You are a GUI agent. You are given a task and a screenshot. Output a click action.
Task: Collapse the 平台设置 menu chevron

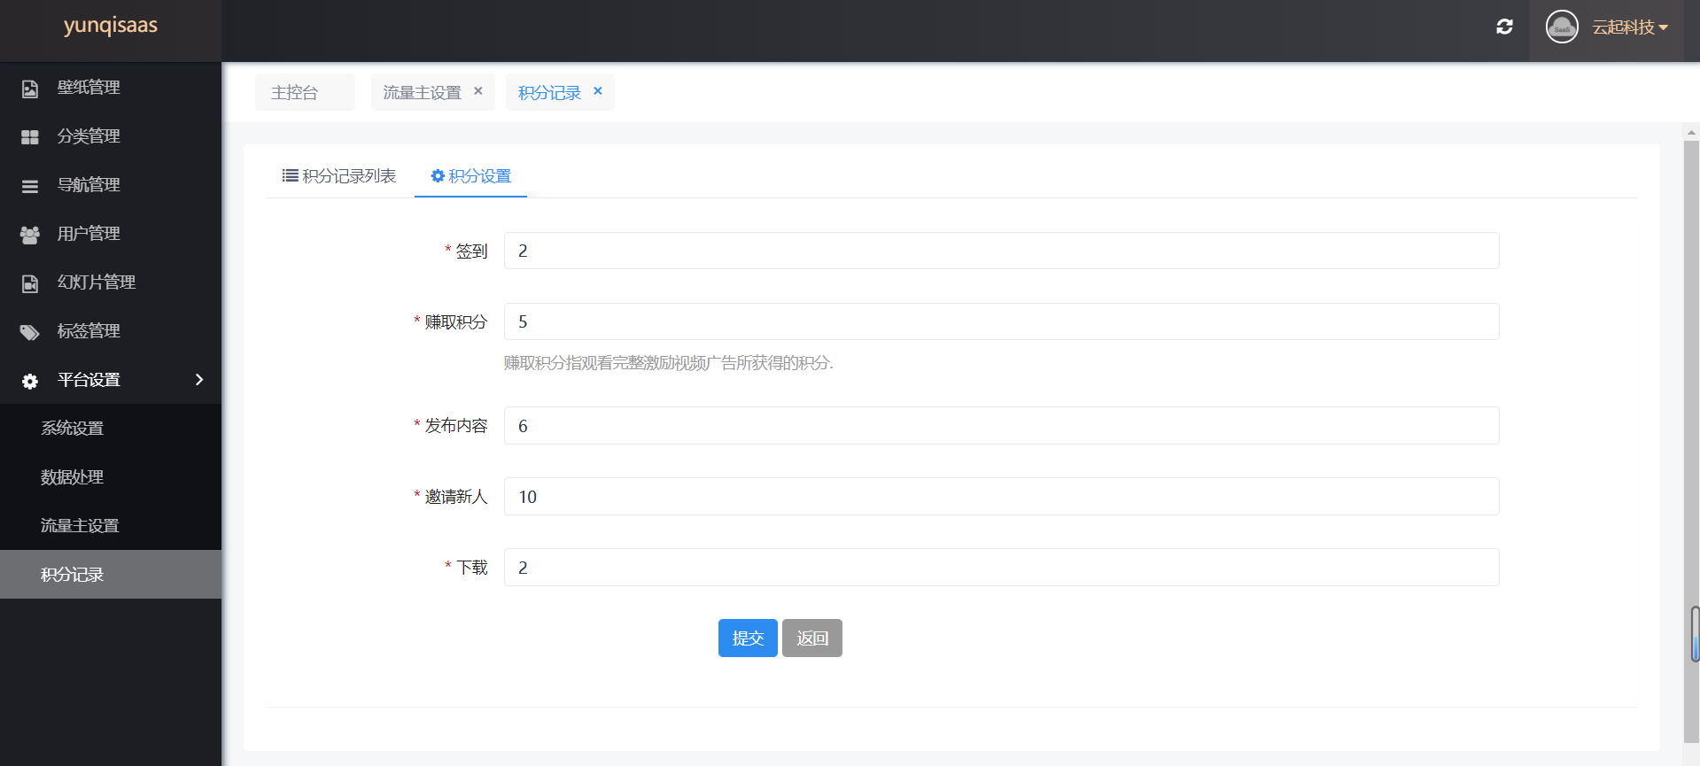(199, 379)
